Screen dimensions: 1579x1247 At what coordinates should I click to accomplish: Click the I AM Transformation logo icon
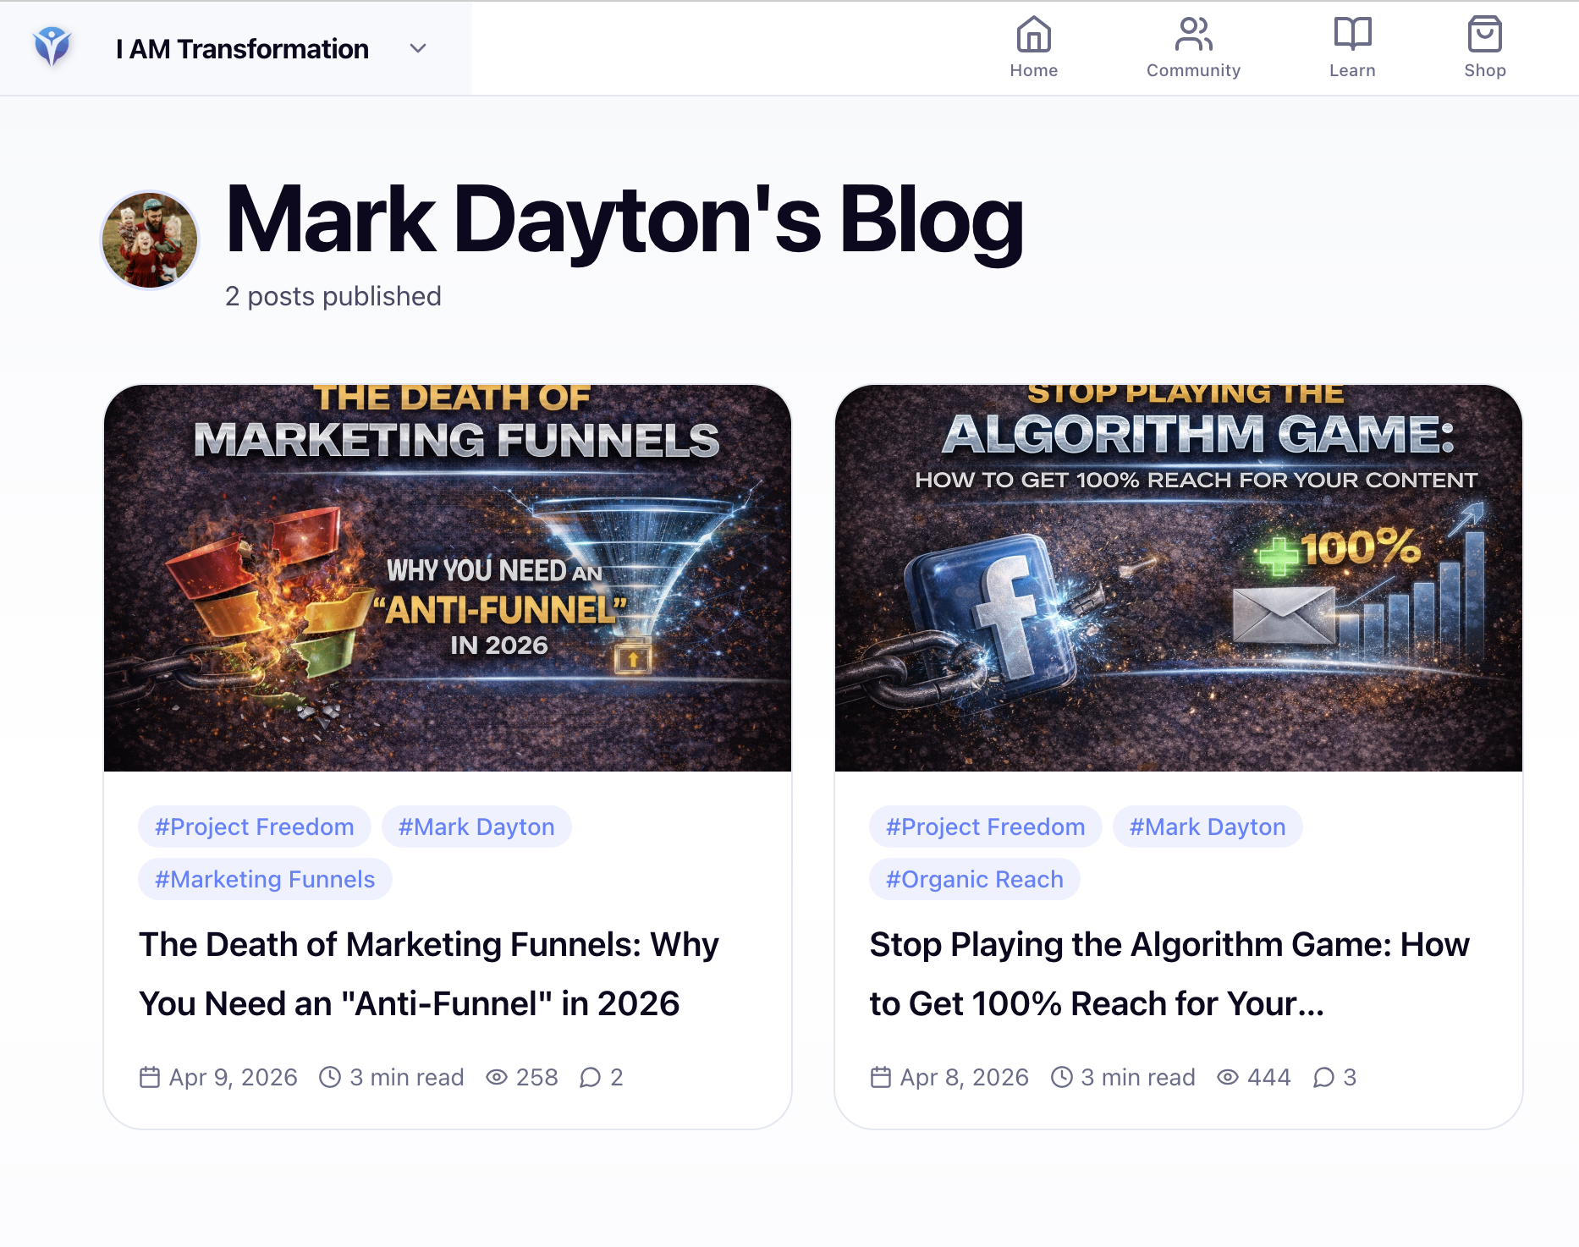point(52,47)
